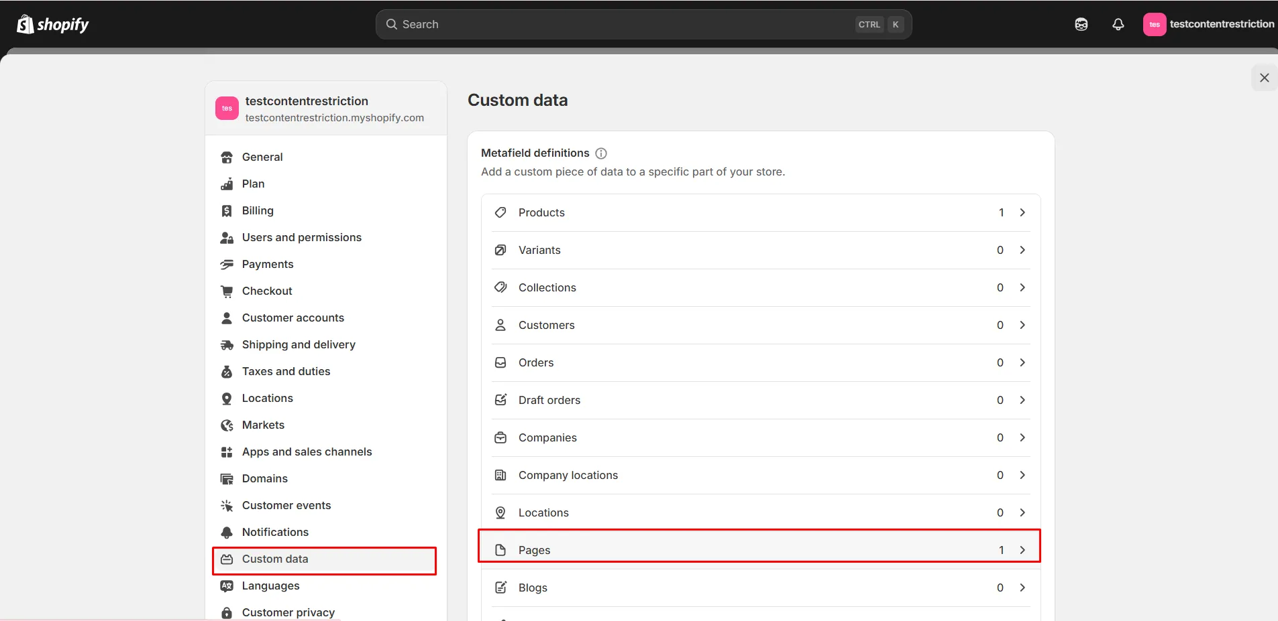
Task: Expand Products metafield definitions chevron
Action: pos(1022,212)
